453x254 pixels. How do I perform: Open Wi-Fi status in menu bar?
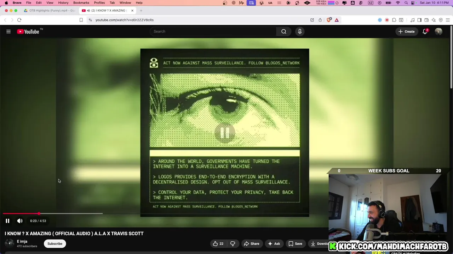click(398, 3)
